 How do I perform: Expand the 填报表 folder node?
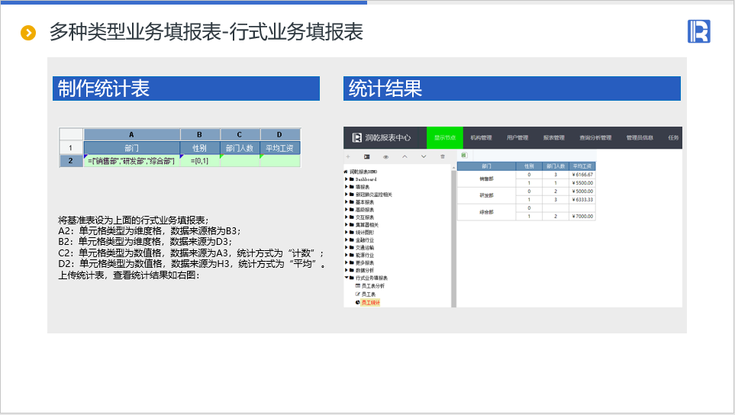coord(347,187)
